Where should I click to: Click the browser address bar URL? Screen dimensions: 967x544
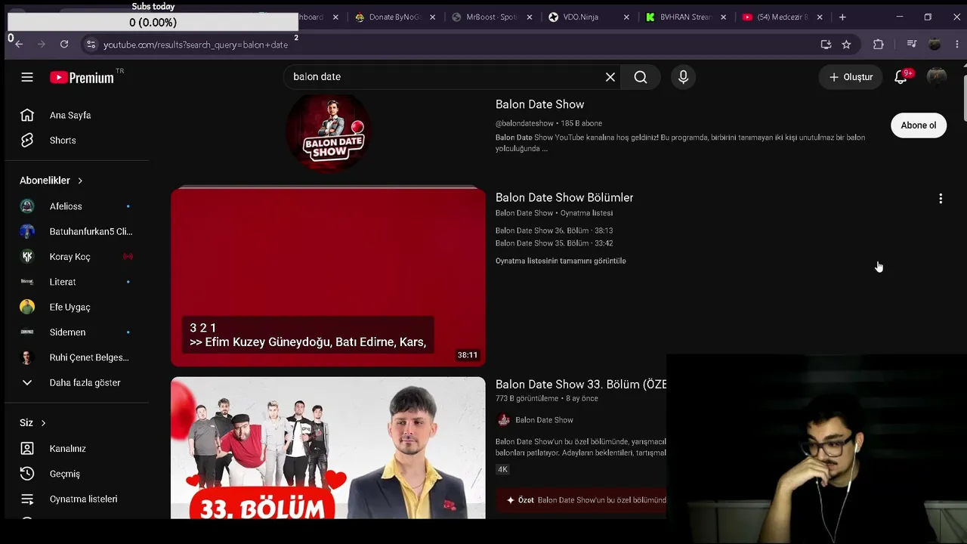point(196,45)
